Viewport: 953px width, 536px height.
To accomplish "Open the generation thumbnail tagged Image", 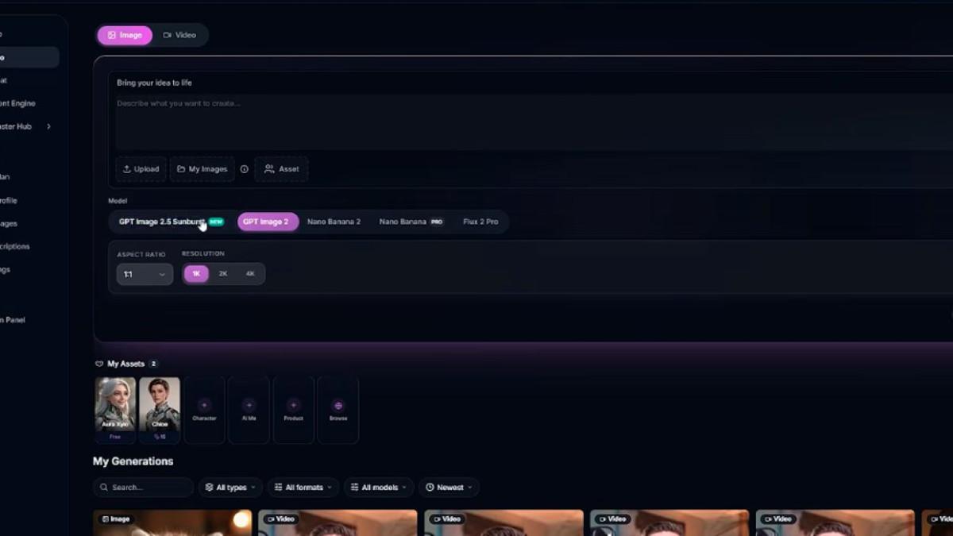I will pyautogui.click(x=172, y=523).
